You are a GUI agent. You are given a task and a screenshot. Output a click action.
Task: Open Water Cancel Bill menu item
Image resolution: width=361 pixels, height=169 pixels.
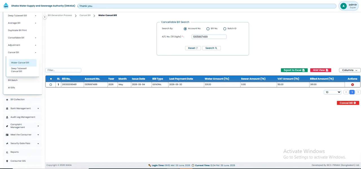23,63
